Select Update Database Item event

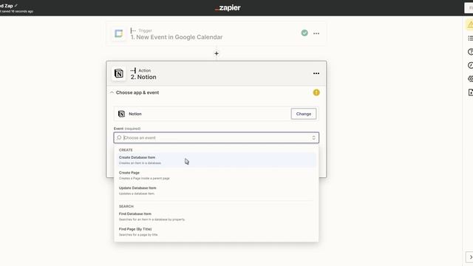217,191
